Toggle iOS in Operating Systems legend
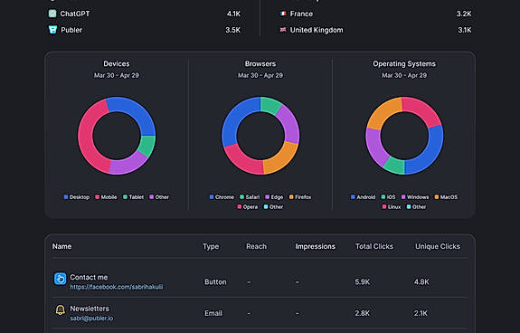The width and height of the screenshot is (520, 333). tap(388, 197)
